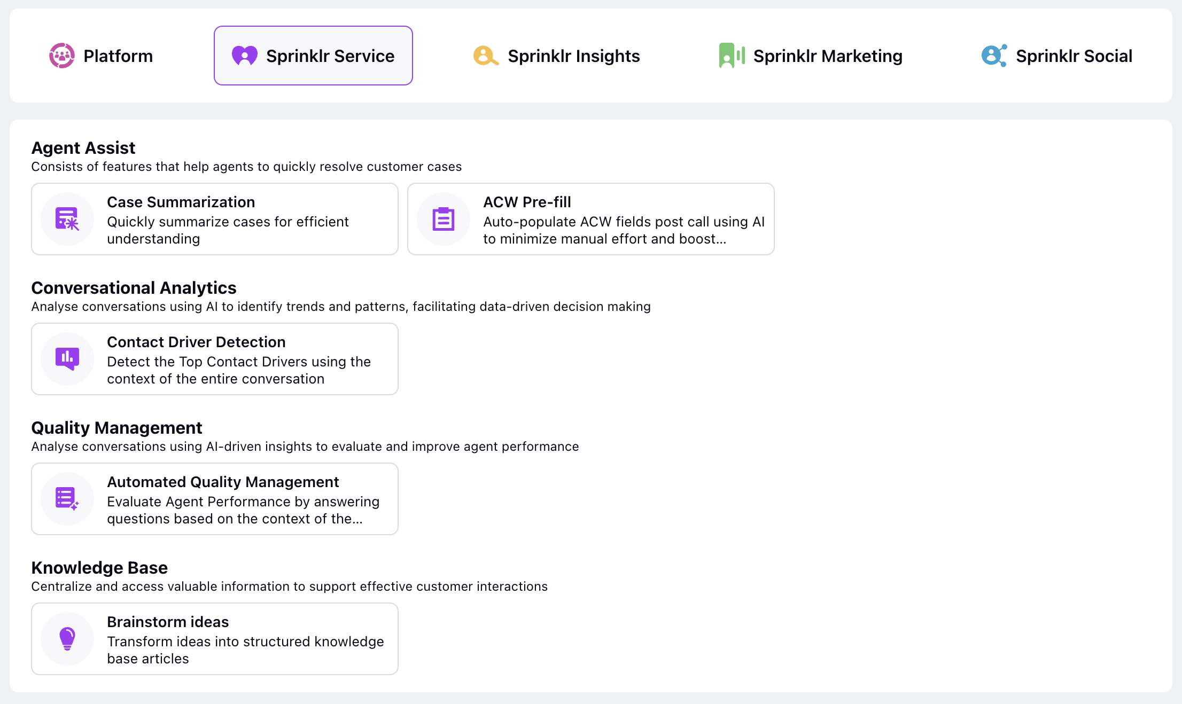Click the Automated Quality Management list icon
The width and height of the screenshot is (1182, 704).
(67, 499)
